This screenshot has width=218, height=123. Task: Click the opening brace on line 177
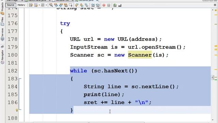click(x=61, y=31)
